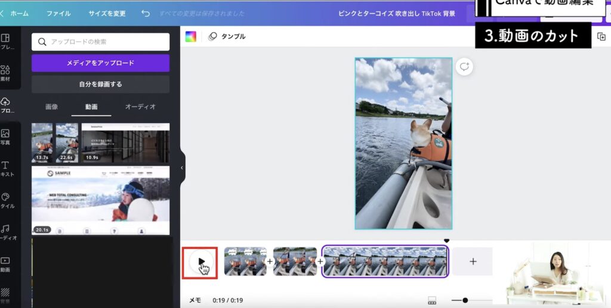Select the second timeline clip

pos(295,262)
